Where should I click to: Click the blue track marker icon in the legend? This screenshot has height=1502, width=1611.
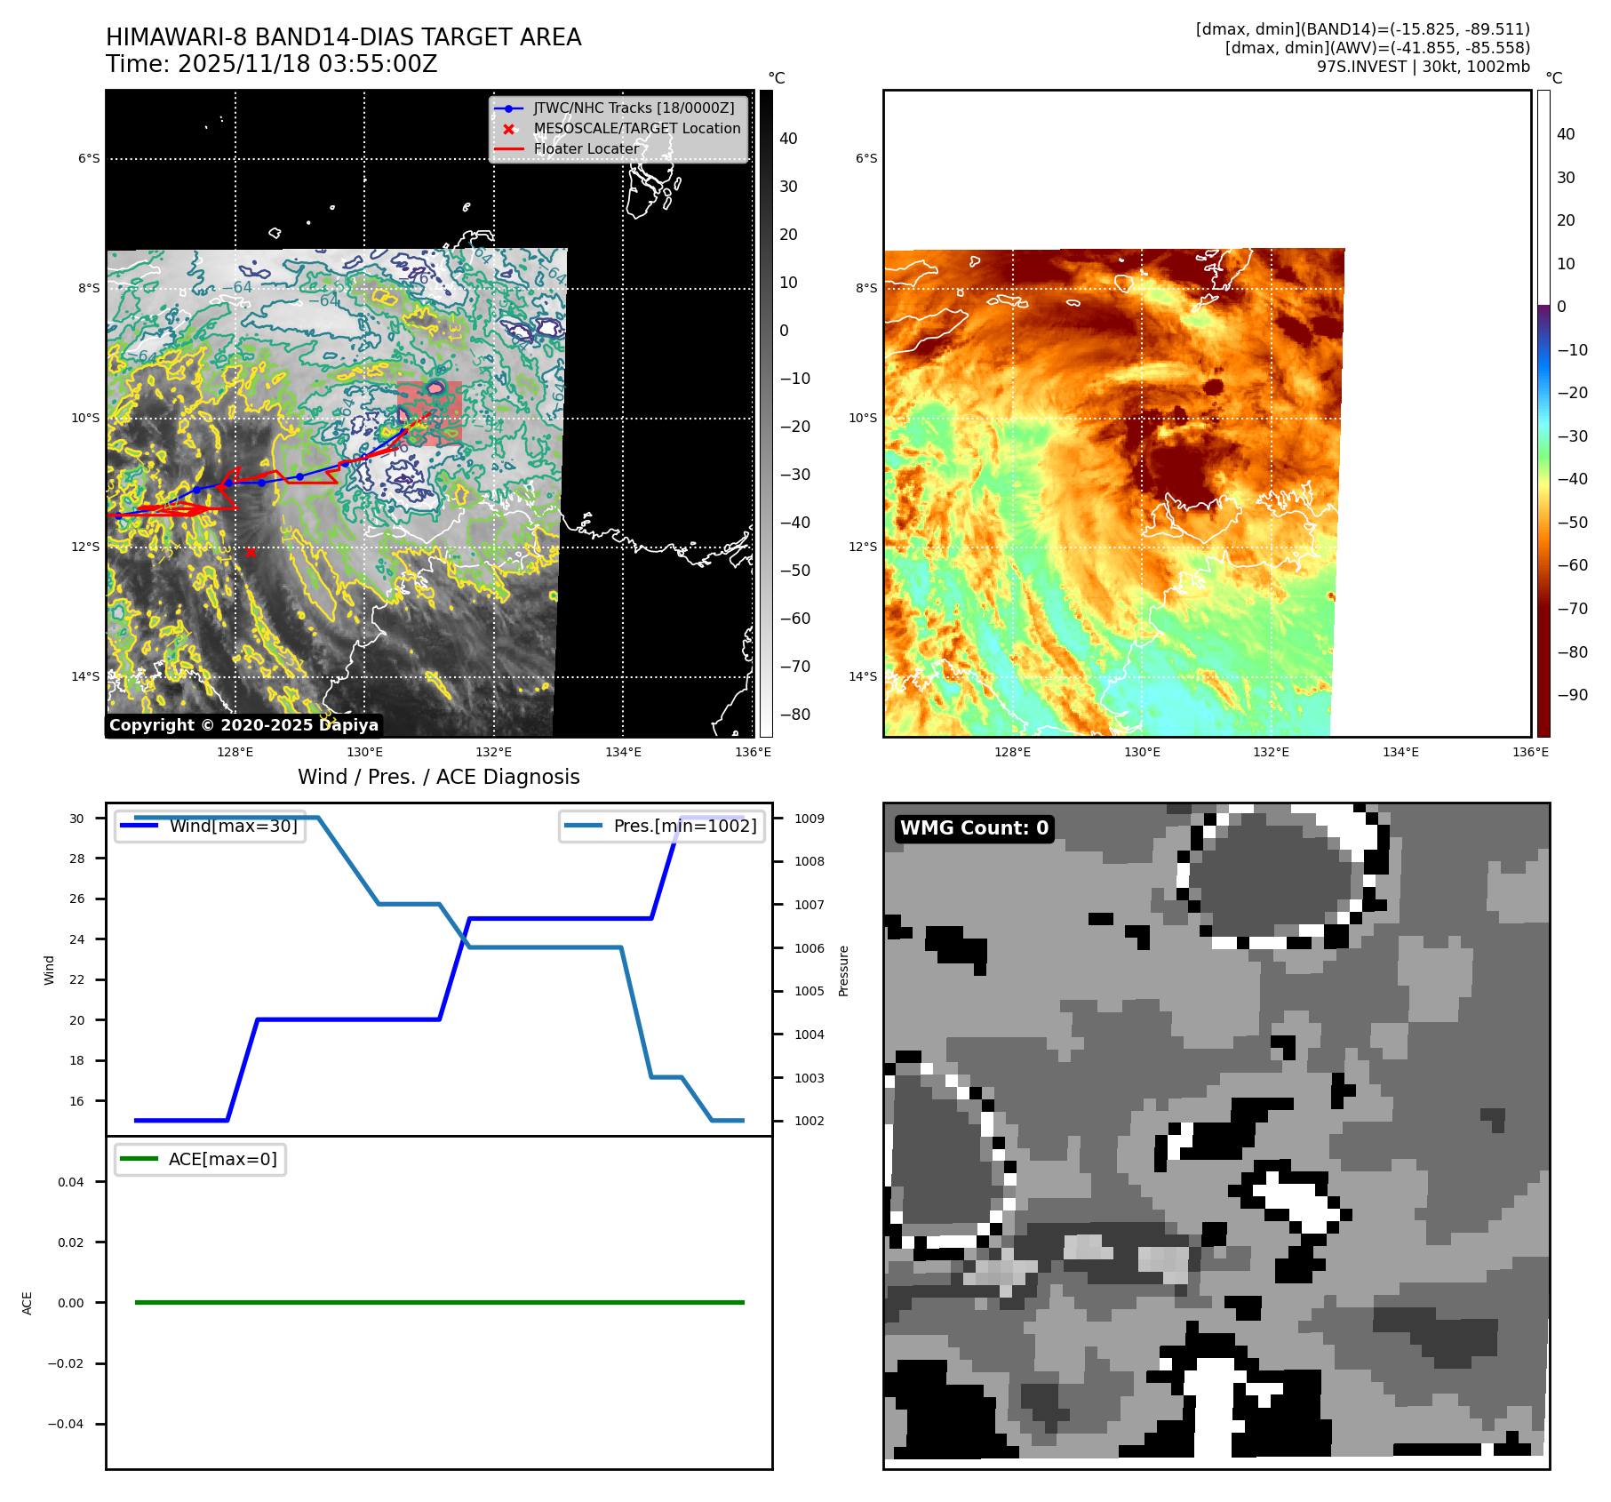pyautogui.click(x=508, y=108)
